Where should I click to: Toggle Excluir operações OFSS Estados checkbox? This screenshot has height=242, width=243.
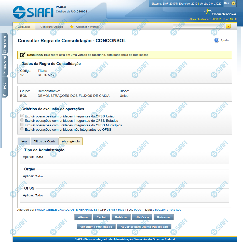(x=22, y=120)
